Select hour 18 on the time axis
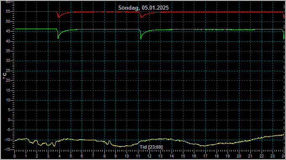The image size is (286, 160). click(x=217, y=156)
